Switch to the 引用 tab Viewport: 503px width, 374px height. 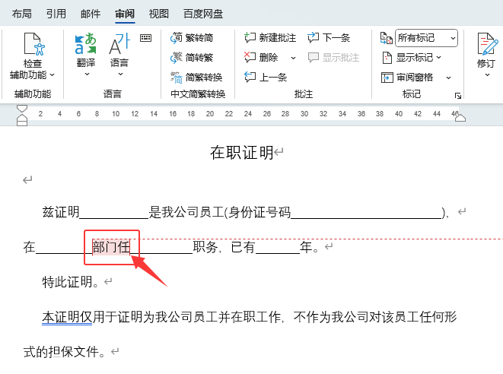pos(56,14)
